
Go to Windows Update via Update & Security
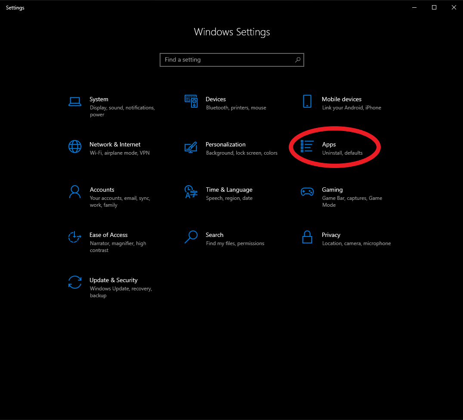point(114,280)
